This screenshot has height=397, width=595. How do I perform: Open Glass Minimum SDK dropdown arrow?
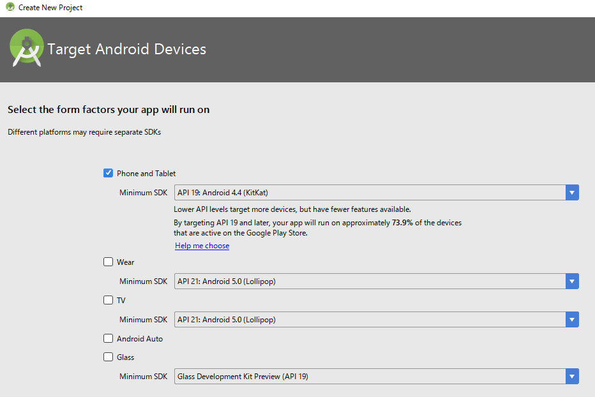tap(572, 376)
